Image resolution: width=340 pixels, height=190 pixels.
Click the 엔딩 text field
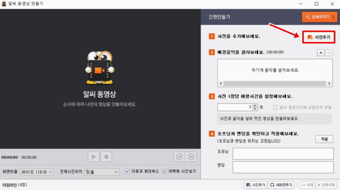coord(283,167)
